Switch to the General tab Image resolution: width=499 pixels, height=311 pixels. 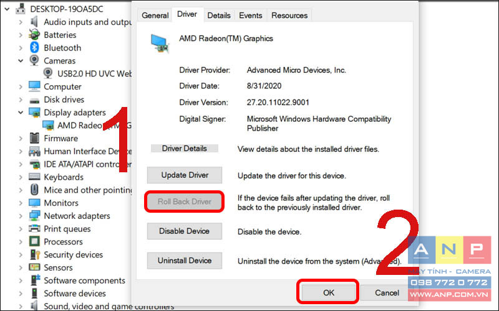[155, 15]
